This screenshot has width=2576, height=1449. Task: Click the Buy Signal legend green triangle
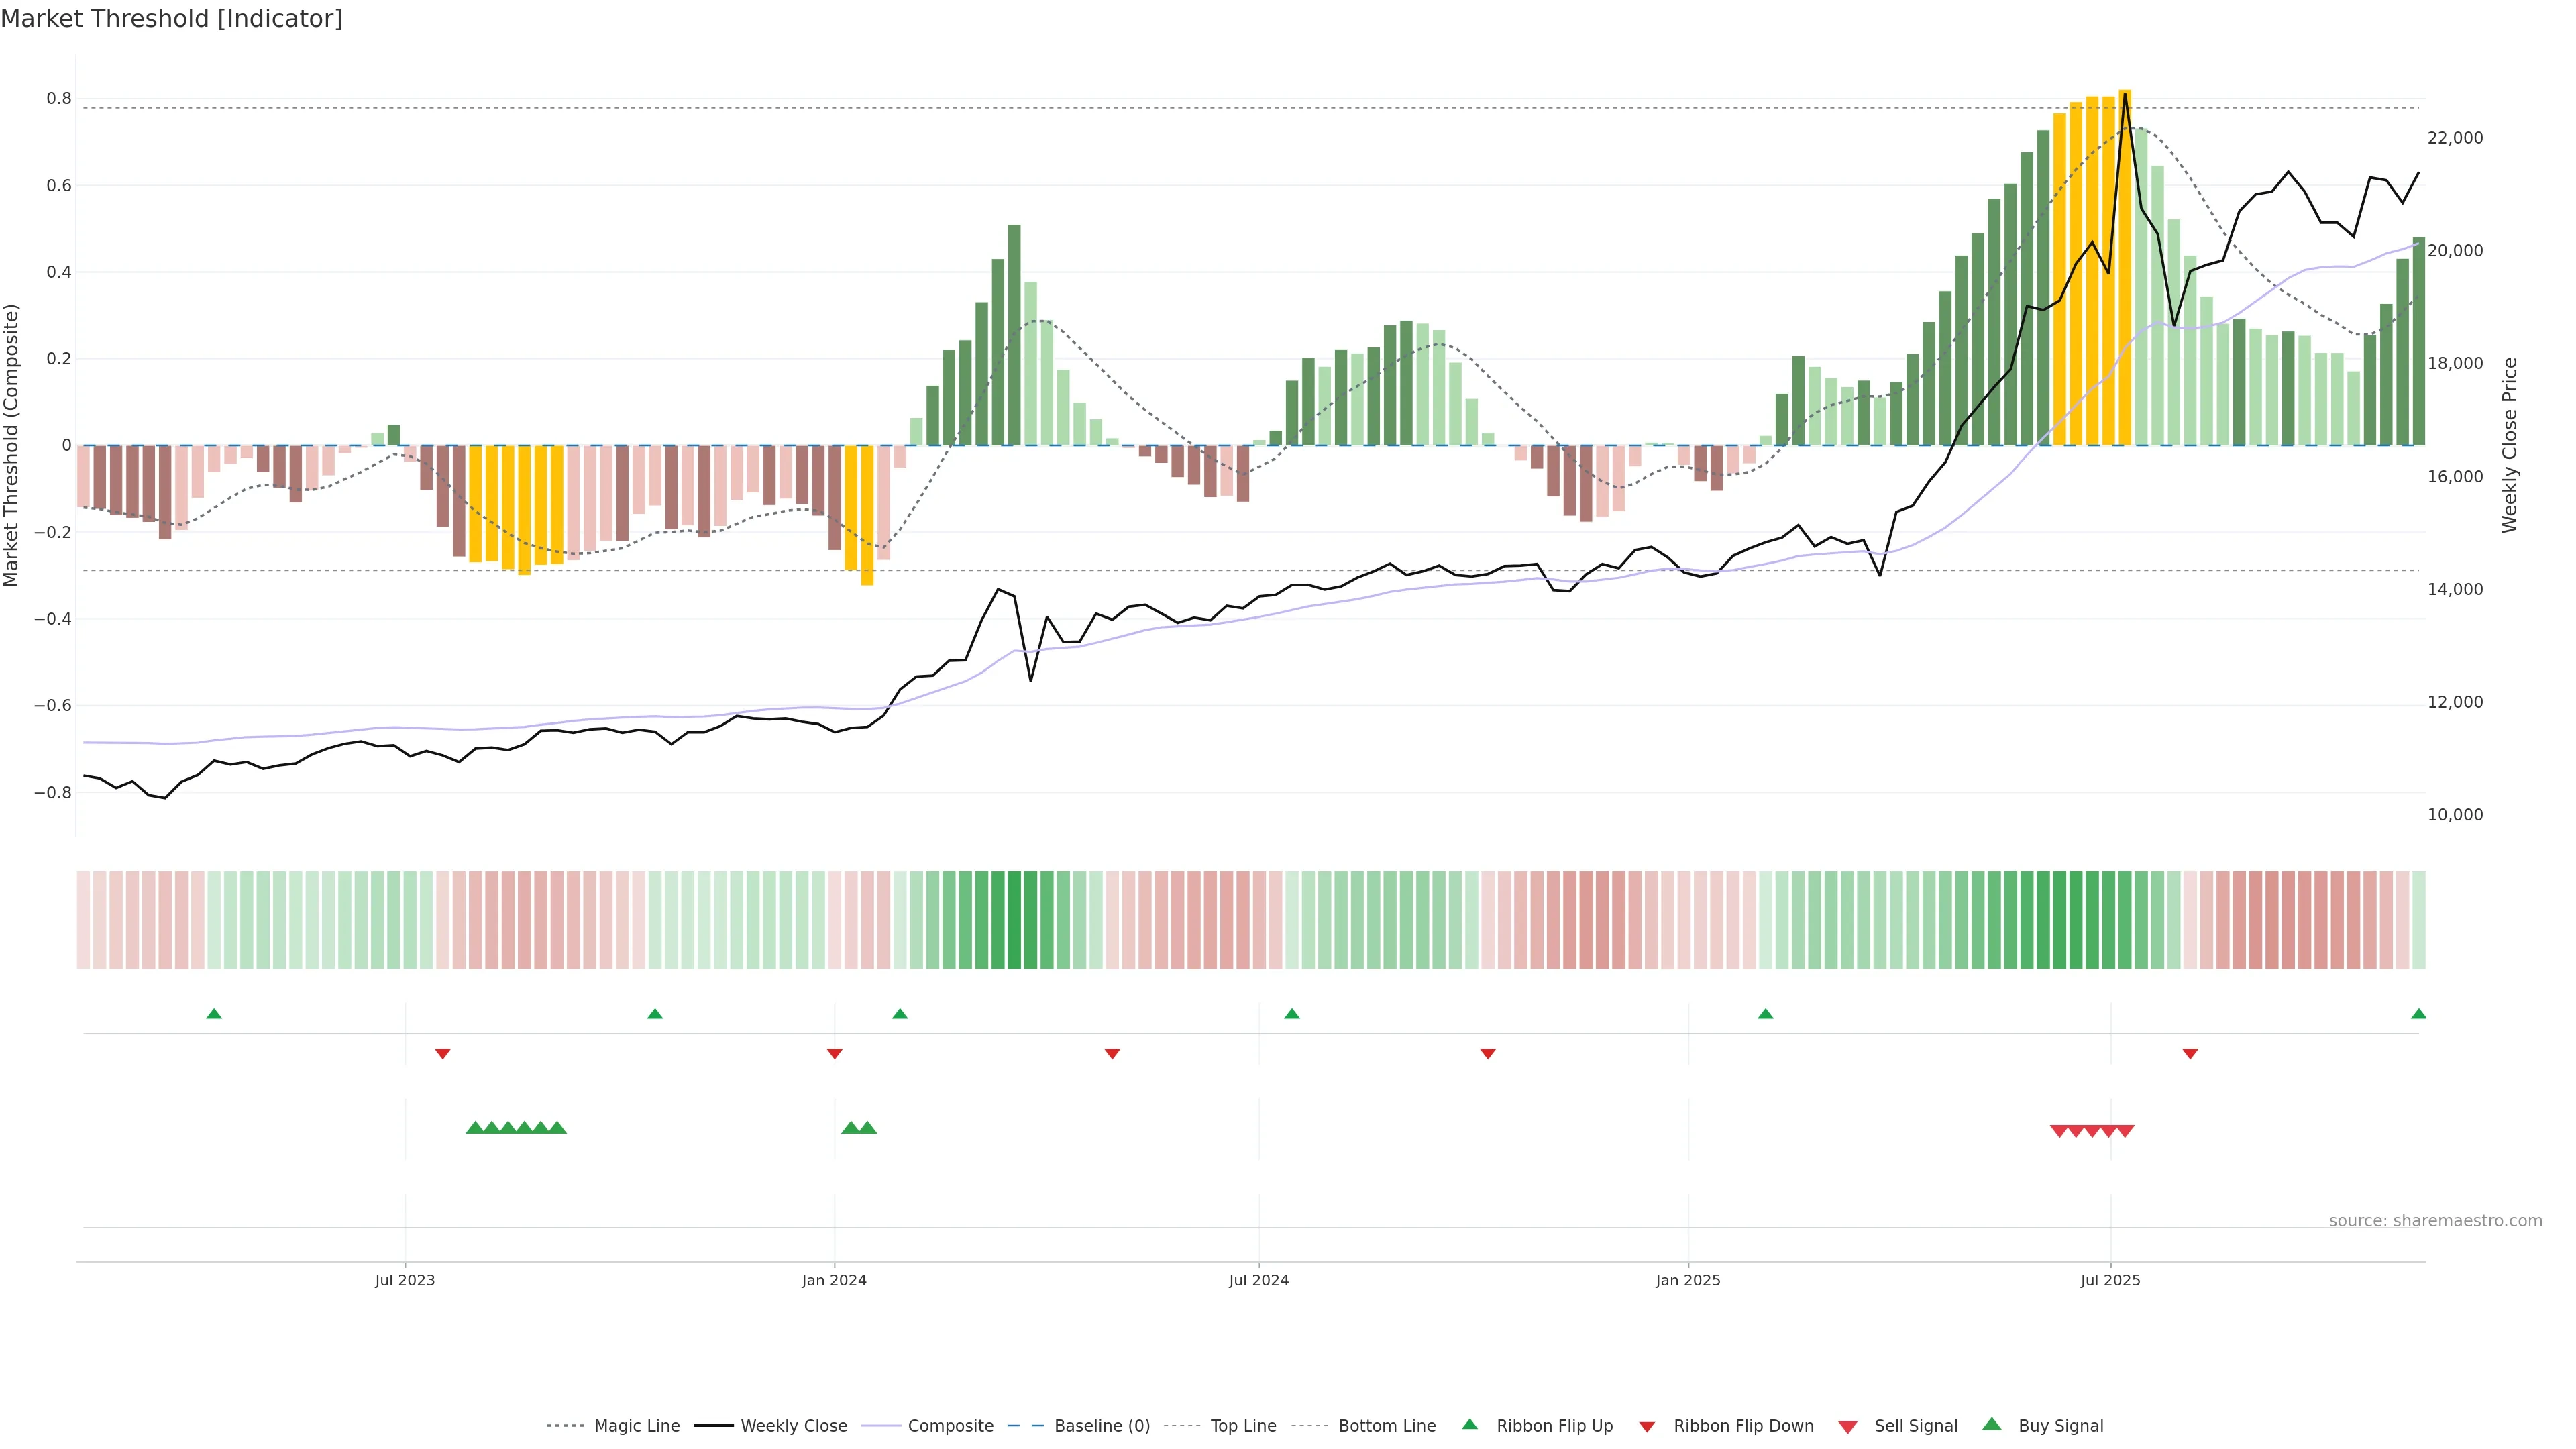pyautogui.click(x=1991, y=1424)
